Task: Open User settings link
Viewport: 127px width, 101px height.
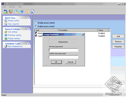Action: [13, 32]
